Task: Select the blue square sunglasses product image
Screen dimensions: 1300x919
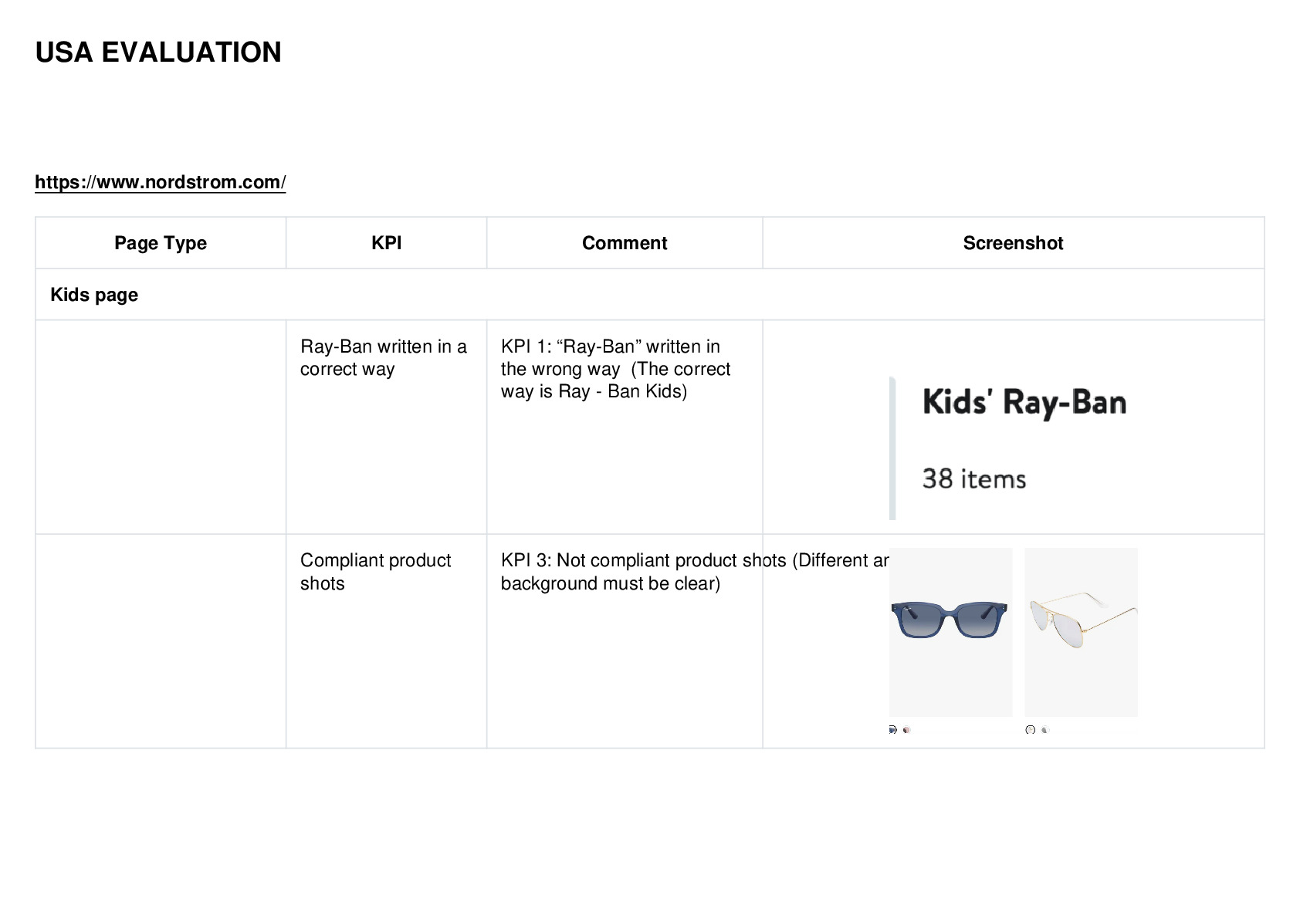Action: (950, 632)
